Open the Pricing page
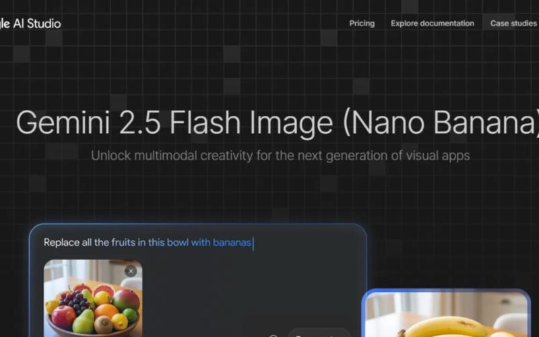This screenshot has width=539, height=337. (x=362, y=24)
